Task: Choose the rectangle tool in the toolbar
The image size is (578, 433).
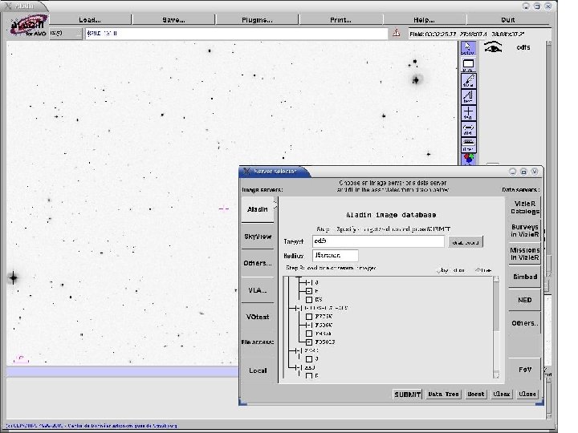Action: coord(468,65)
